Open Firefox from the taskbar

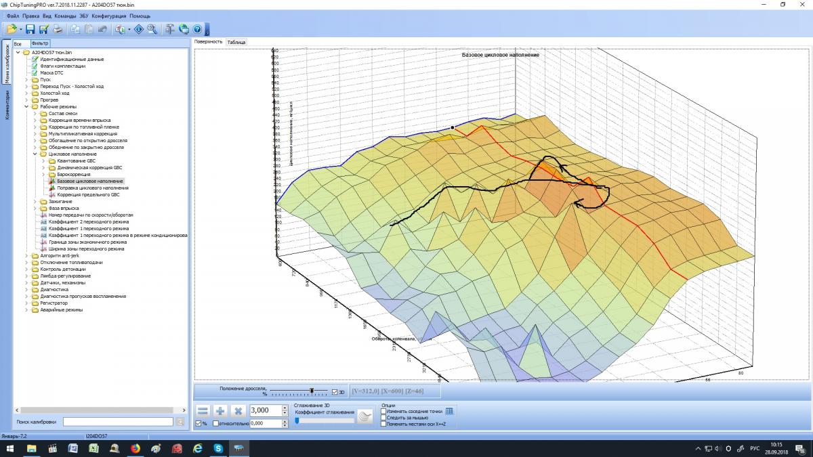coord(135,448)
